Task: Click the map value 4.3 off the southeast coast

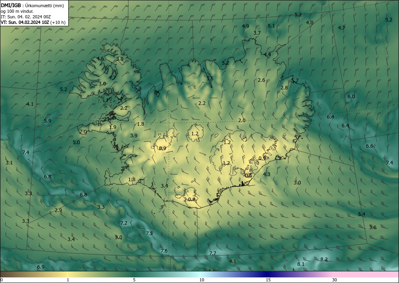Action: (x=267, y=174)
